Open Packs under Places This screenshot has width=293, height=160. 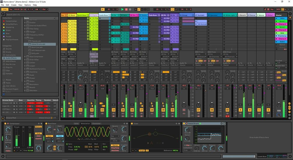[8, 83]
